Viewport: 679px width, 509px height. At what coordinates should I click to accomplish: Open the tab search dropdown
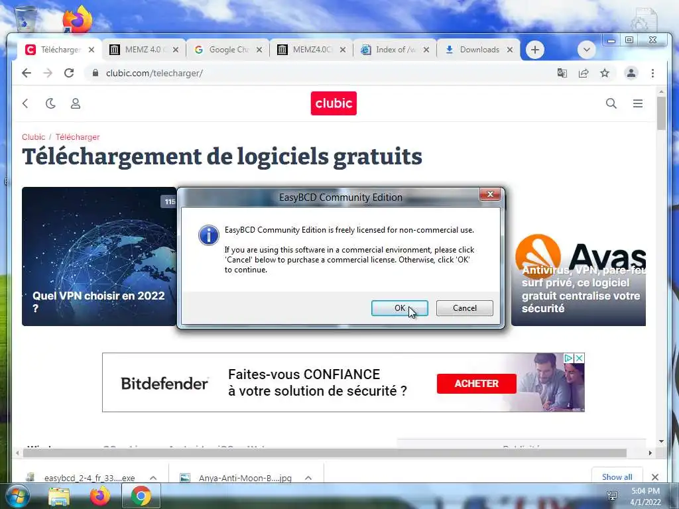(586, 50)
